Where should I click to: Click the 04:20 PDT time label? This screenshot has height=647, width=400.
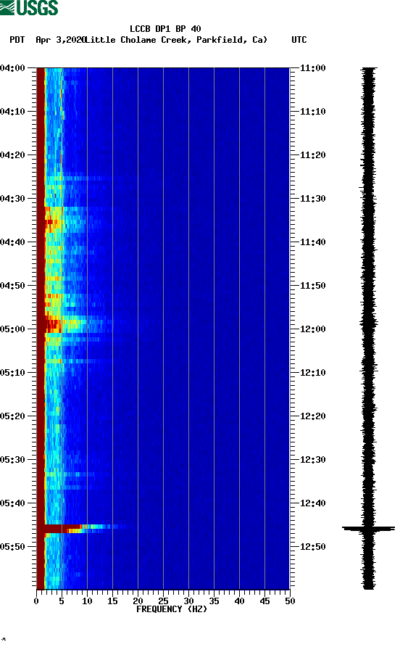point(13,155)
